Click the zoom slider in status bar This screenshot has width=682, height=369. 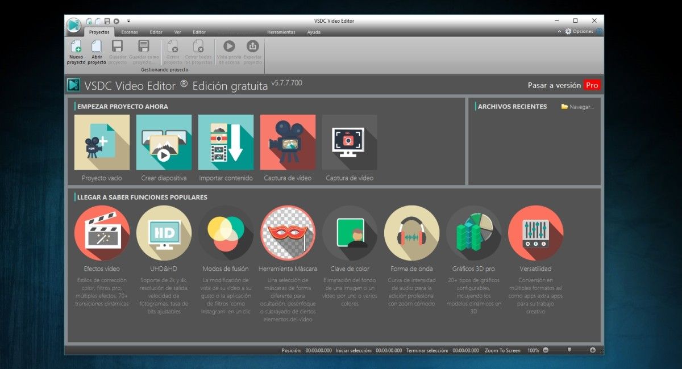569,350
